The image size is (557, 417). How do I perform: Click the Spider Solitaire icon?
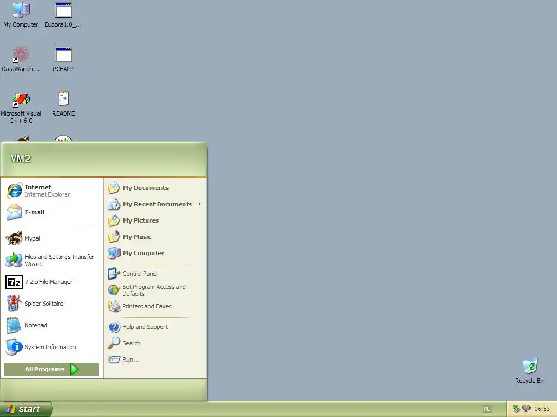coord(14,304)
